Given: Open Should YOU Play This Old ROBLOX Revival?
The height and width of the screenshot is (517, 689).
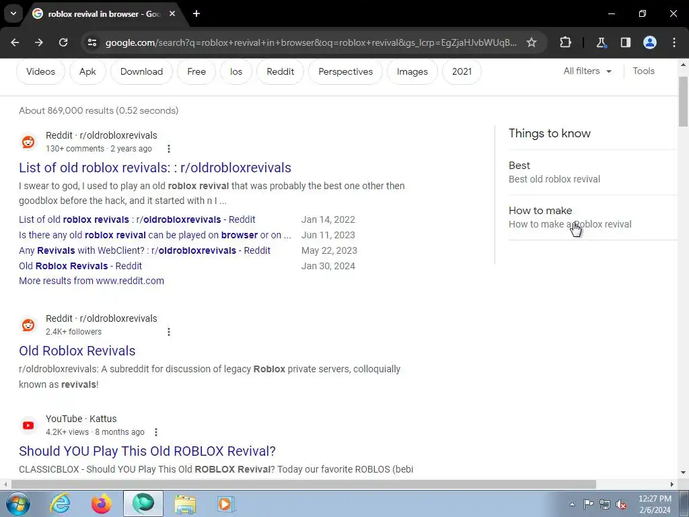Looking at the screenshot, I should 147,451.
